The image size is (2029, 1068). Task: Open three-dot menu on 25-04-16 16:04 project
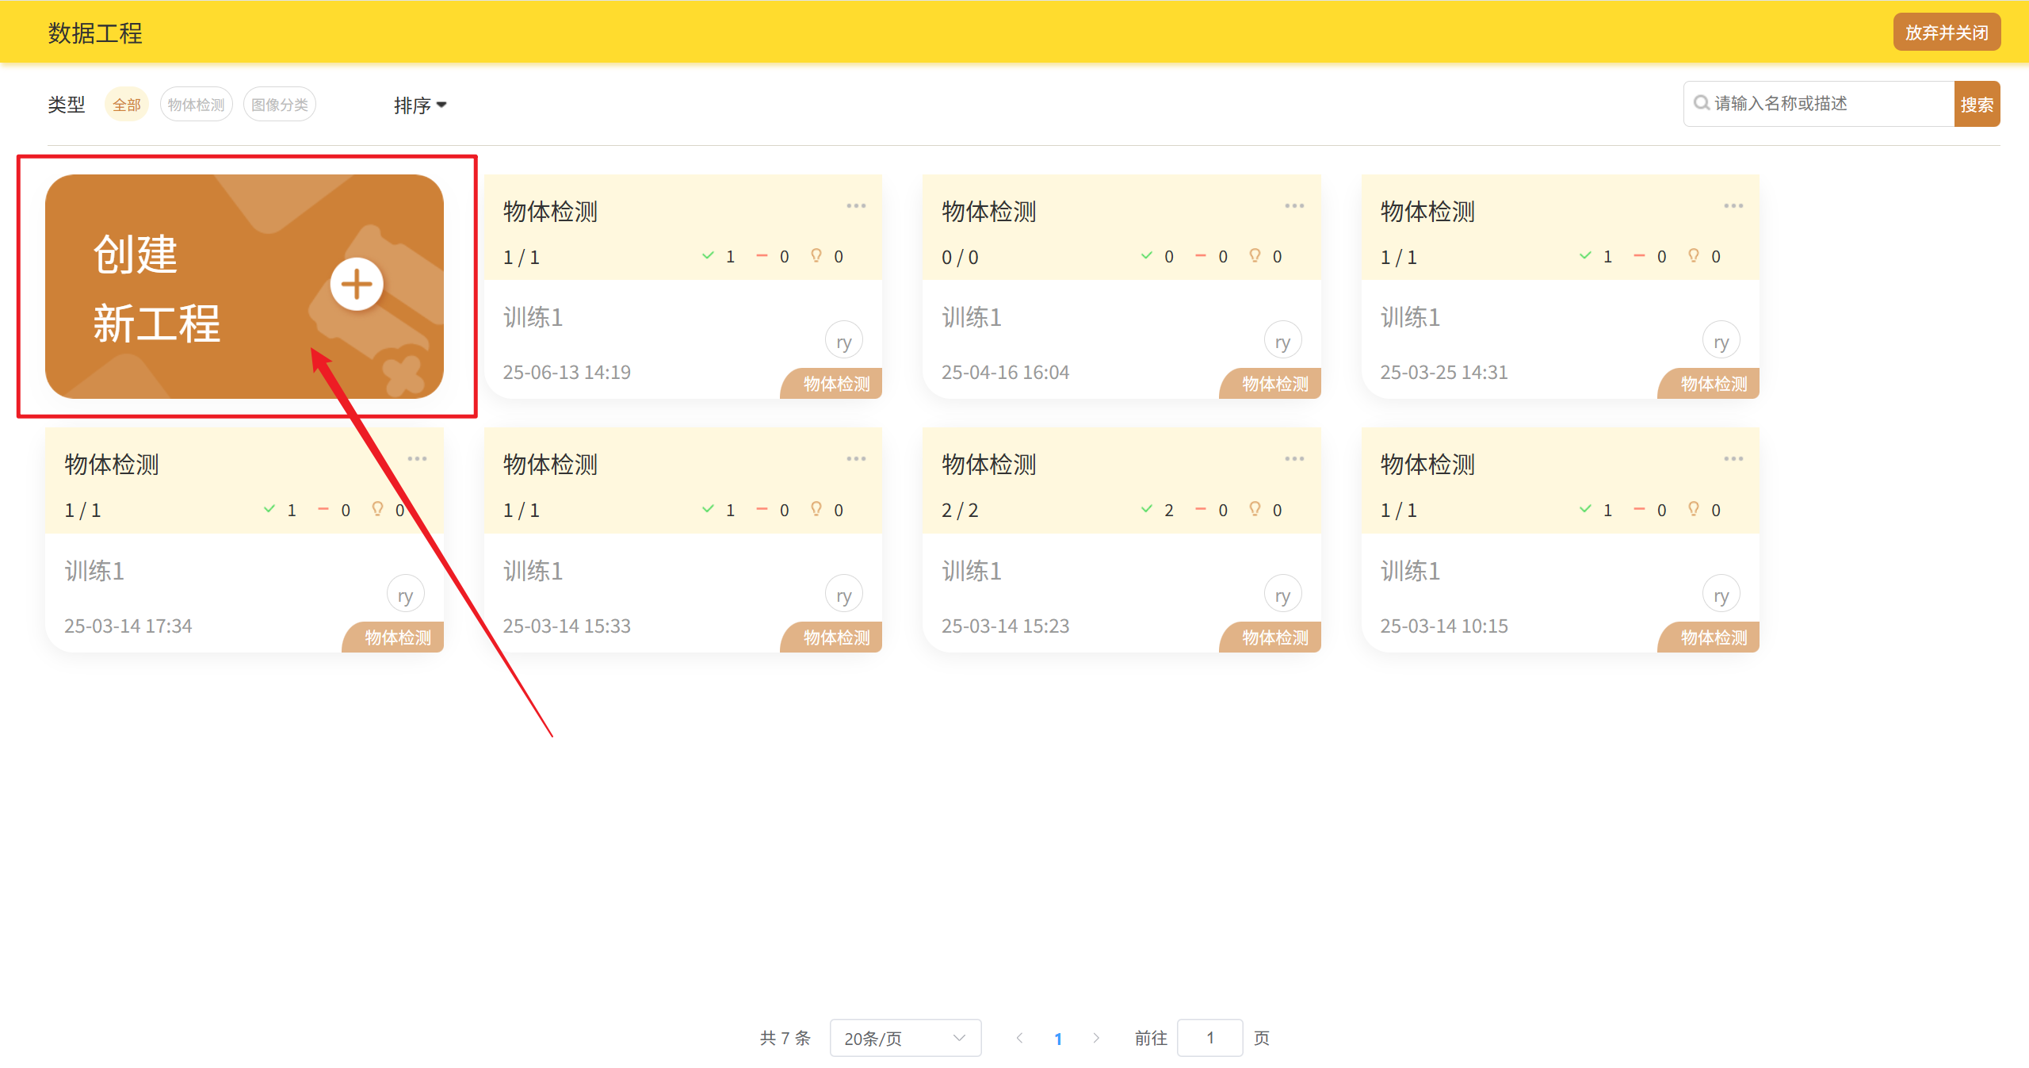(1294, 206)
